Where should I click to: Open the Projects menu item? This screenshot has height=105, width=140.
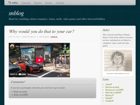click(48, 3)
